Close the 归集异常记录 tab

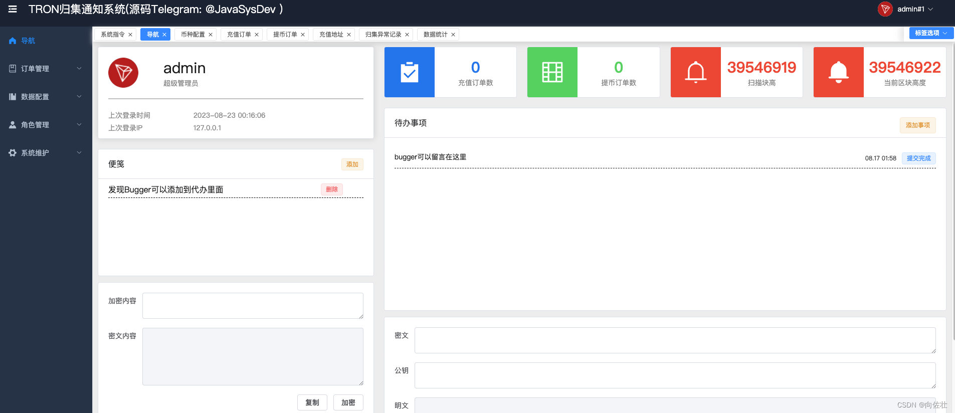tap(407, 35)
